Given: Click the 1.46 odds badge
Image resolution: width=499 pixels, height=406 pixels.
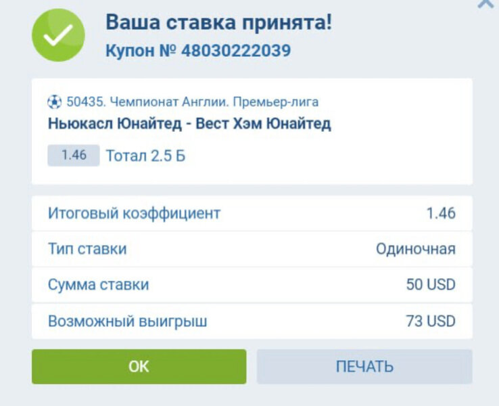Looking at the screenshot, I should 74,155.
